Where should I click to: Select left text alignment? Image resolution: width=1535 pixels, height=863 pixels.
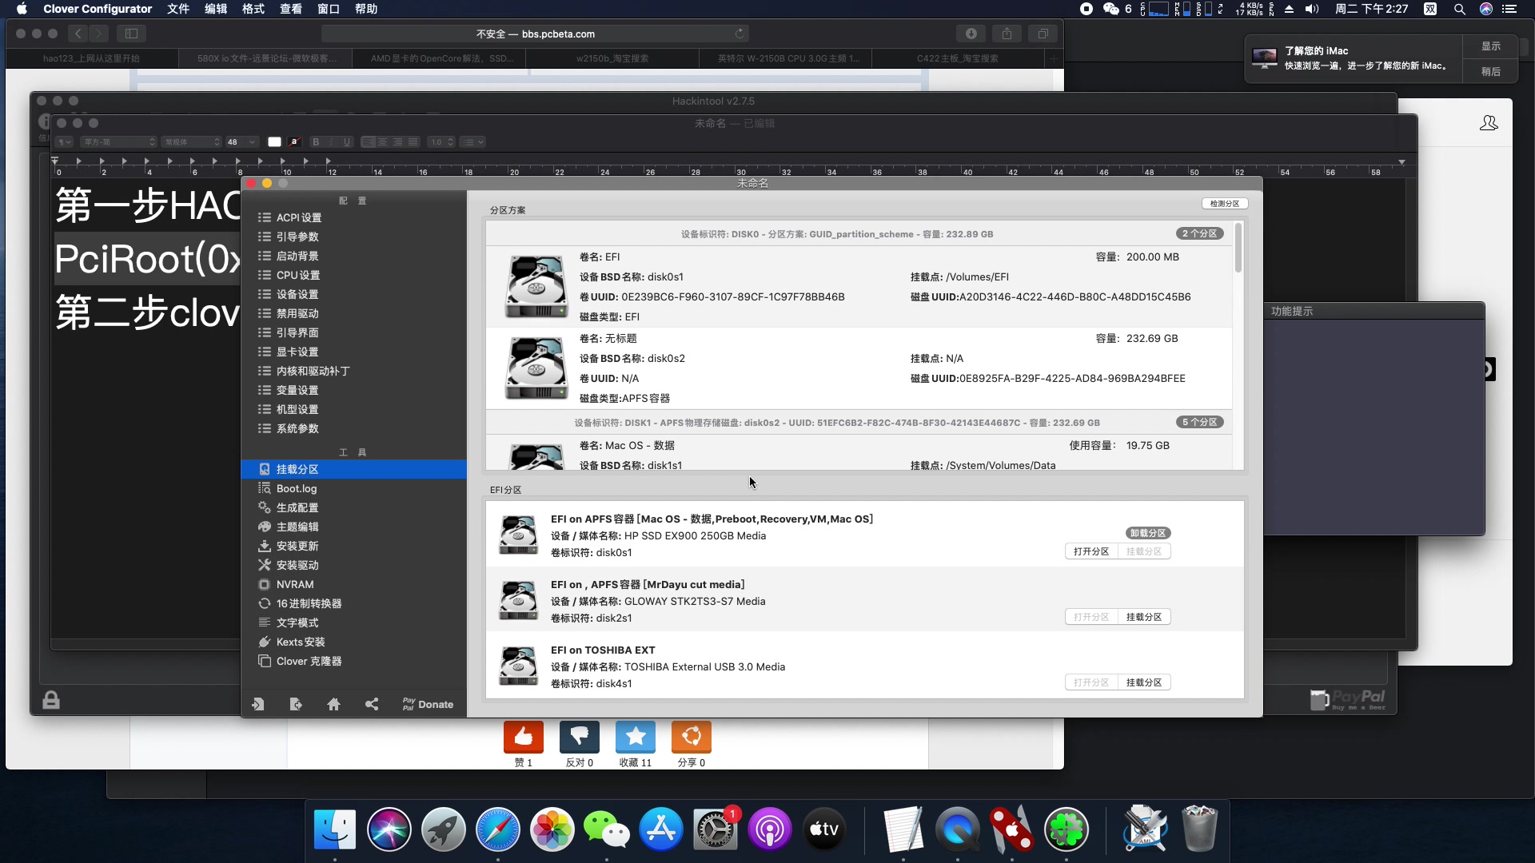368,142
